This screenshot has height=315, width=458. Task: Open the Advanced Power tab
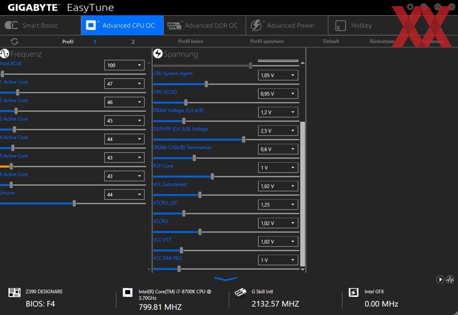coord(287,25)
